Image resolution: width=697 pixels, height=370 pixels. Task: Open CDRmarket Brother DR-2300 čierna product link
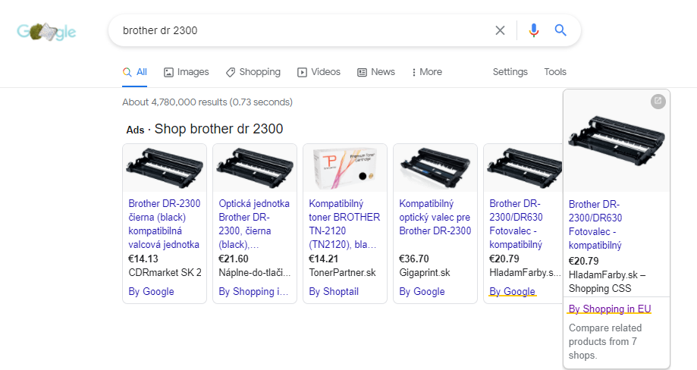pos(164,224)
